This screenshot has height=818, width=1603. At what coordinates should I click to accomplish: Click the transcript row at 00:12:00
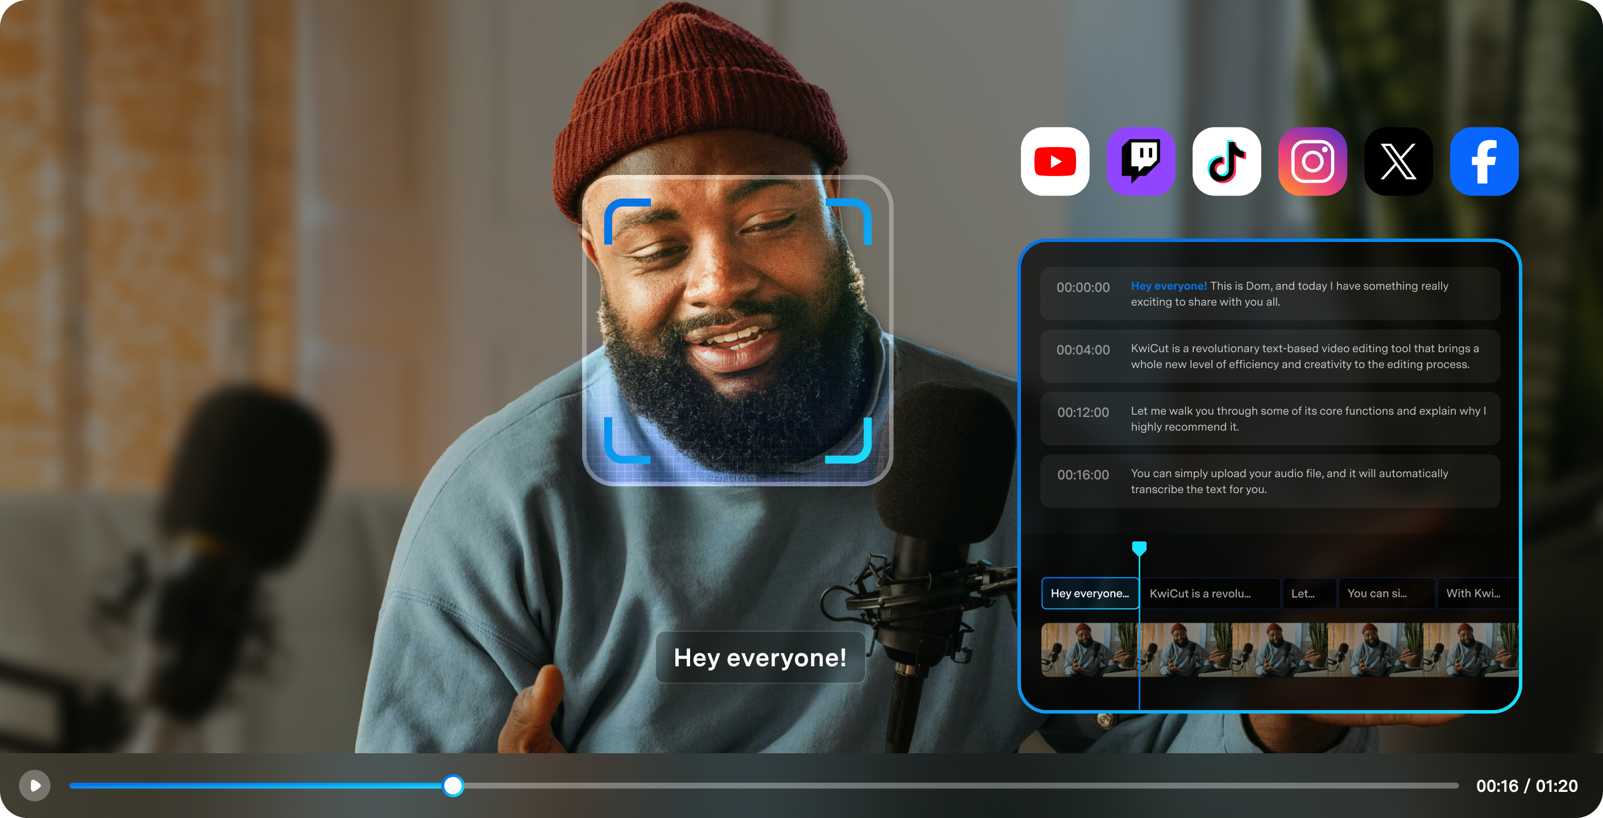pyautogui.click(x=1270, y=419)
